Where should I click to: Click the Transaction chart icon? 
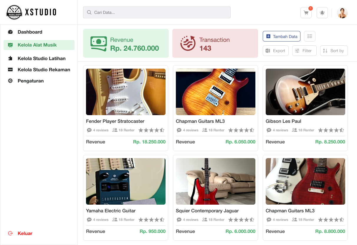tap(188, 43)
